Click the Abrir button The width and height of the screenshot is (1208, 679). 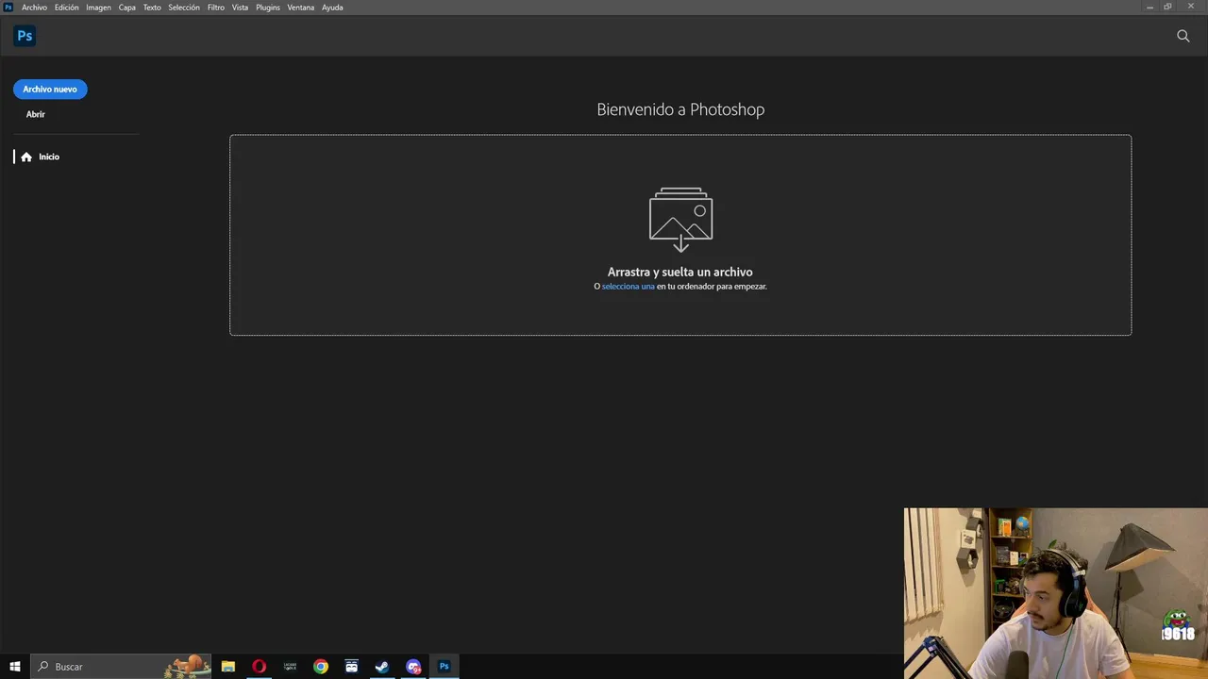point(36,114)
